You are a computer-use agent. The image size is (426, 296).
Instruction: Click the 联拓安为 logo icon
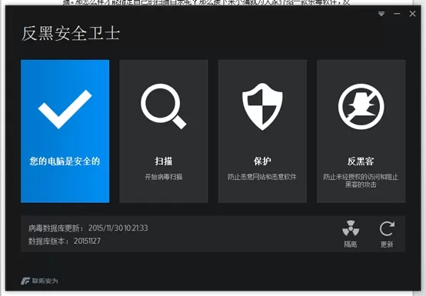[x=25, y=281]
